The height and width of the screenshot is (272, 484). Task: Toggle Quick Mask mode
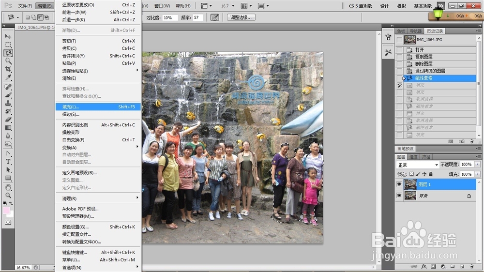pos(8,222)
